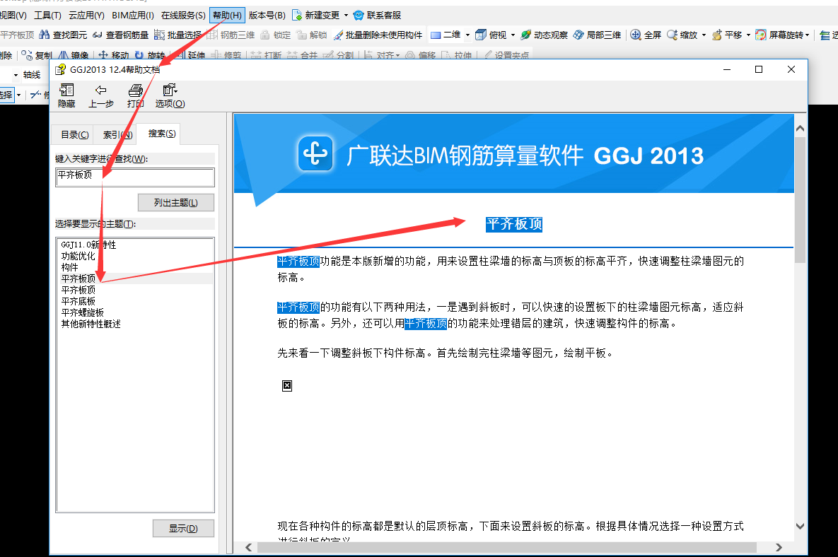Click Partial 3D (局部三维) icon
This screenshot has width=838, height=557.
click(578, 35)
